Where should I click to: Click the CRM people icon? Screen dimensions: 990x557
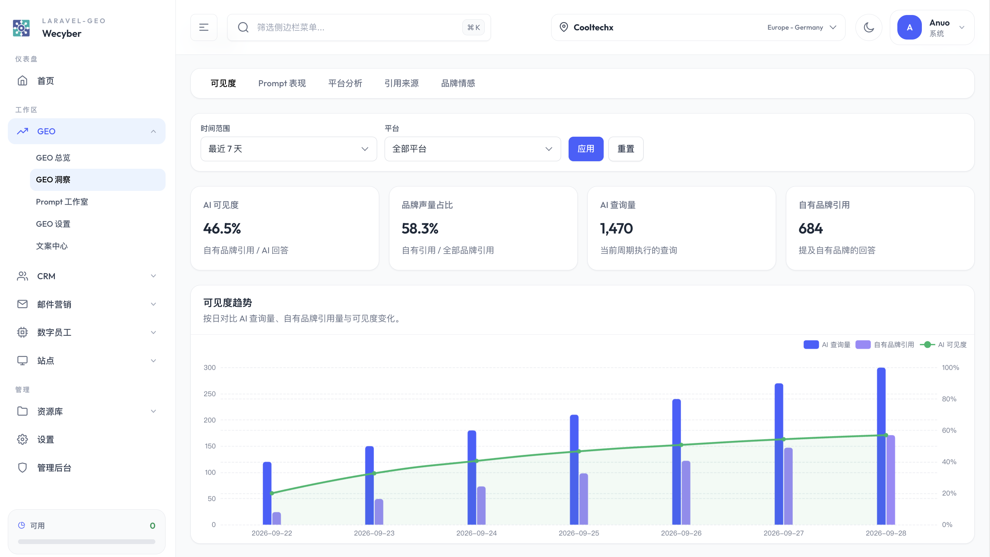click(22, 276)
